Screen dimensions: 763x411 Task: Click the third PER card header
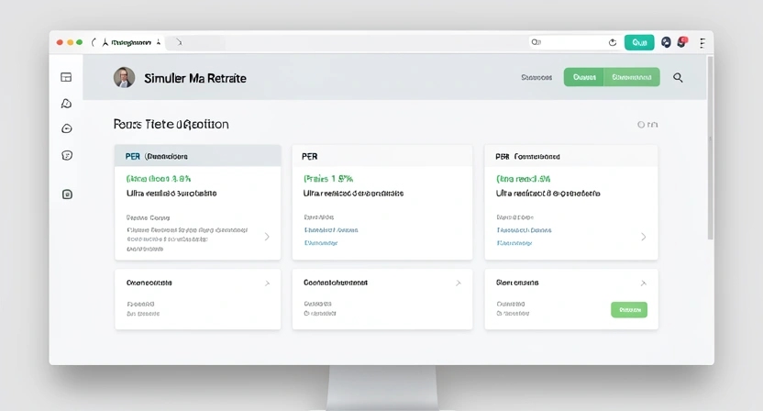(x=571, y=156)
